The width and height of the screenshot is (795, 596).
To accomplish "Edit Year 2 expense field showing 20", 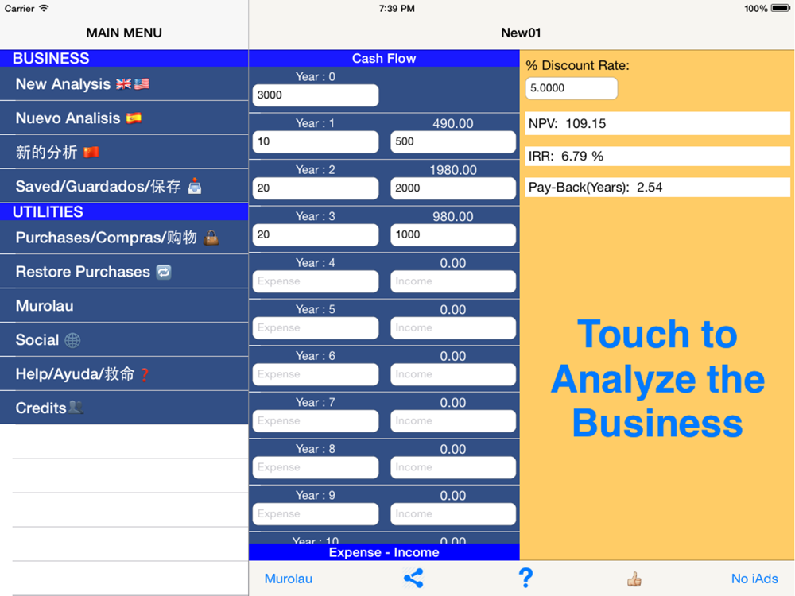I will click(316, 188).
